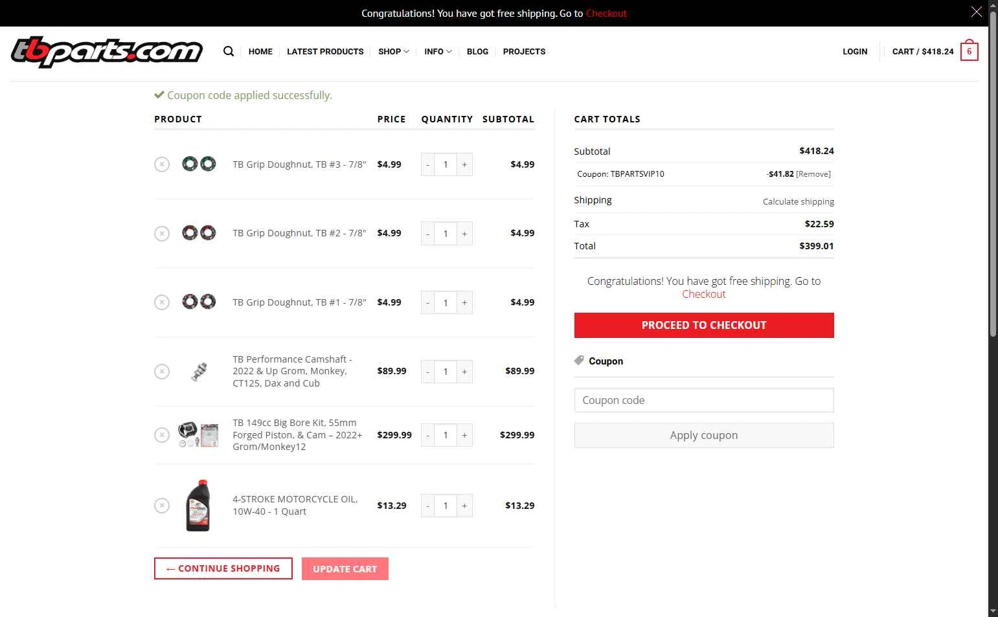This screenshot has height=617, width=998.
Task: Increase quantity of 149cc Big Bore Kit
Action: pyautogui.click(x=464, y=435)
